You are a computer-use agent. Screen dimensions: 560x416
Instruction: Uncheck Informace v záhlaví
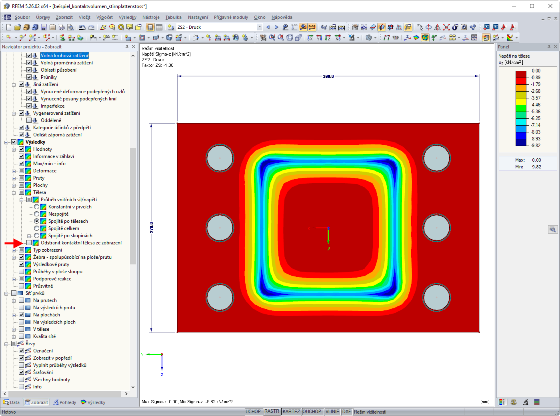pyautogui.click(x=22, y=156)
